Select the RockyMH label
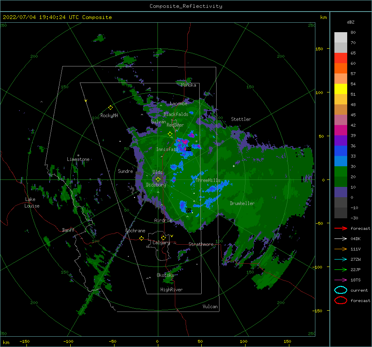The height and width of the screenshot is (347, 372). (109, 116)
